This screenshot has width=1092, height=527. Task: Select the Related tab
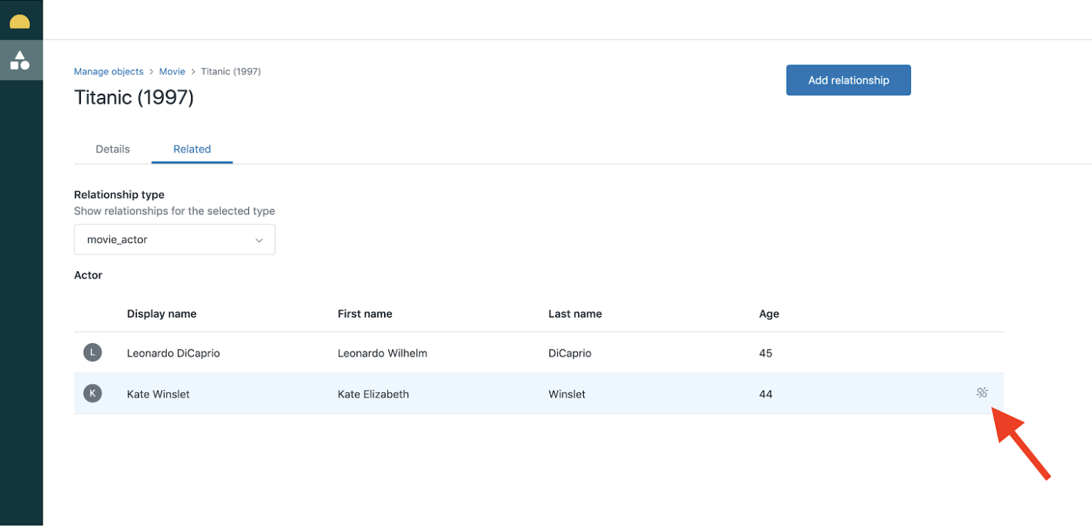pos(192,149)
